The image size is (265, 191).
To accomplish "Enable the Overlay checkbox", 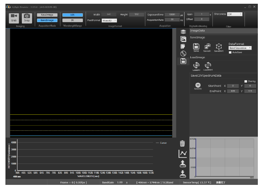I will pyautogui.click(x=246, y=81).
